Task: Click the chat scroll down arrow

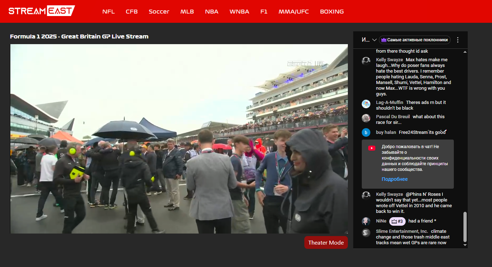Action: [465, 245]
